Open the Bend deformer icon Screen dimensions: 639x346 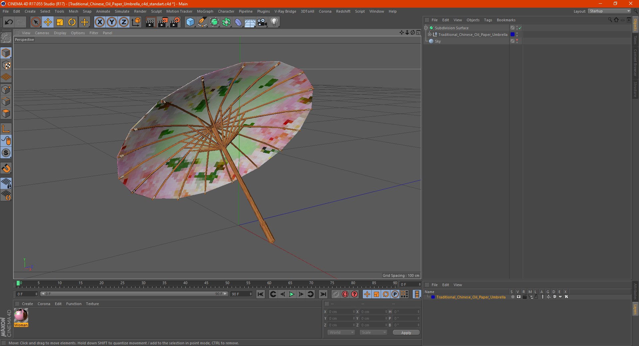[238, 22]
